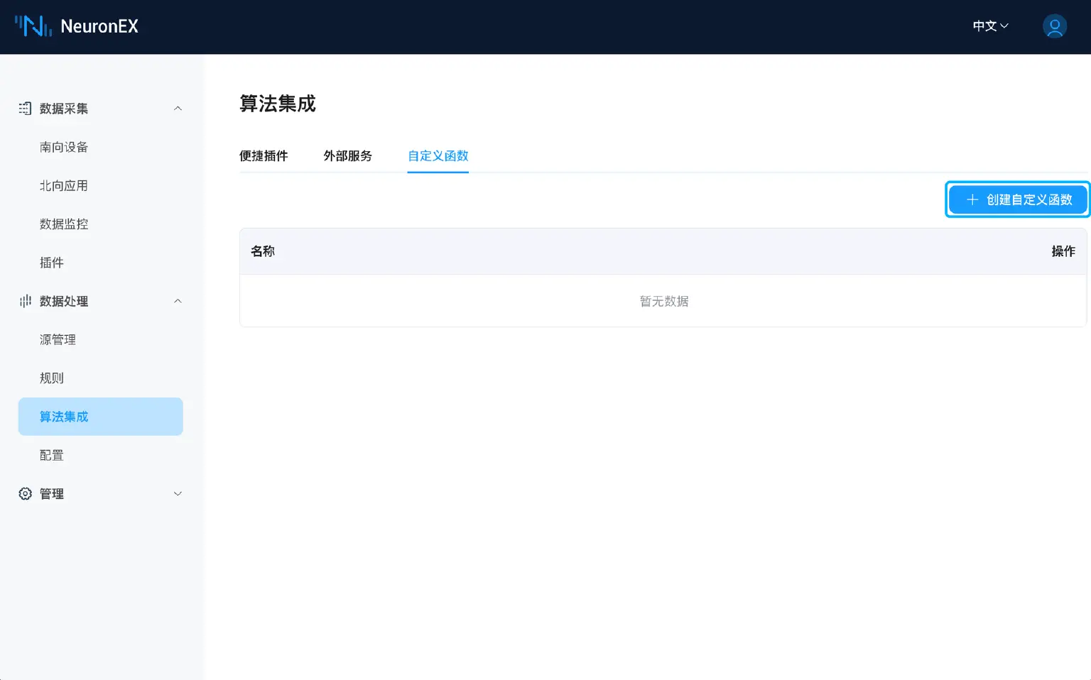Switch to the 便捷插件 tab
The image size is (1091, 680).
(264, 156)
